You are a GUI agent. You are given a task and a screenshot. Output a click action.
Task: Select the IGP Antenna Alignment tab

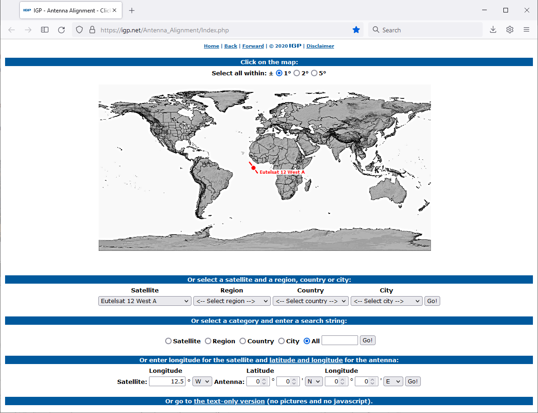[71, 10]
